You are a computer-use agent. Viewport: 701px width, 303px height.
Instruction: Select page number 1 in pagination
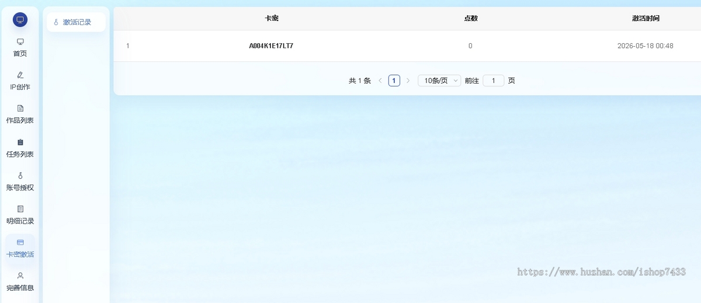point(394,81)
